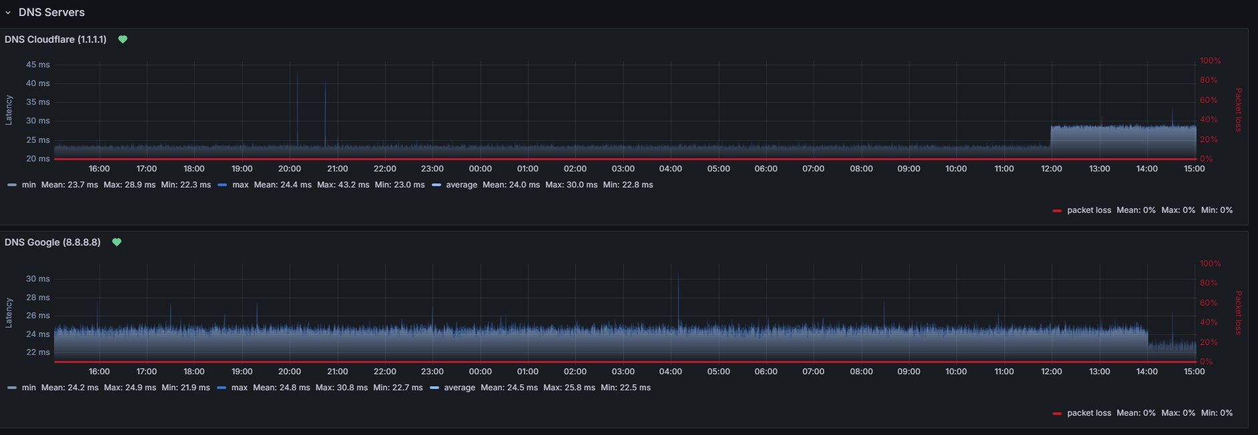The width and height of the screenshot is (1258, 435).
Task: Click Cloudflare graph where latency jumps at 12:00
Action: tap(1051, 137)
